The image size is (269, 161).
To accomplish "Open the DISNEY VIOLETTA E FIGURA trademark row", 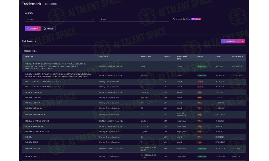I will tap(134, 75).
